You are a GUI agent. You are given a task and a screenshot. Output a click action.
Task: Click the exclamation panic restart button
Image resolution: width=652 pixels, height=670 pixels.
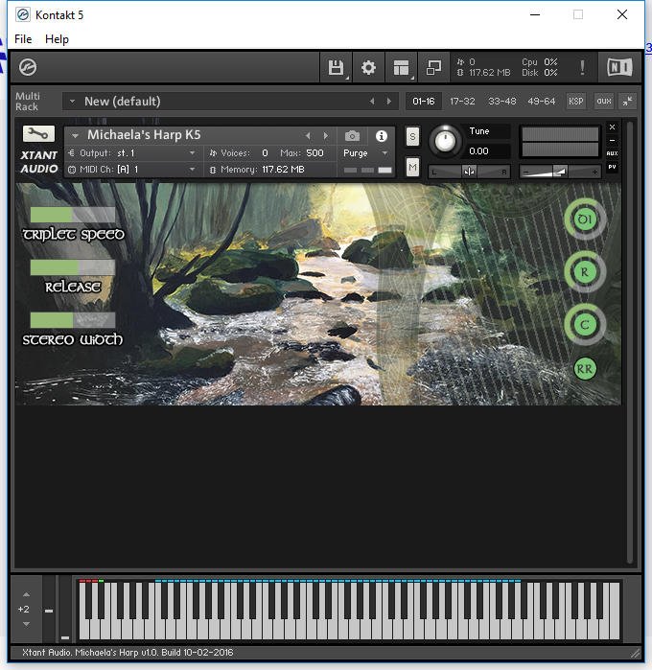tap(582, 67)
